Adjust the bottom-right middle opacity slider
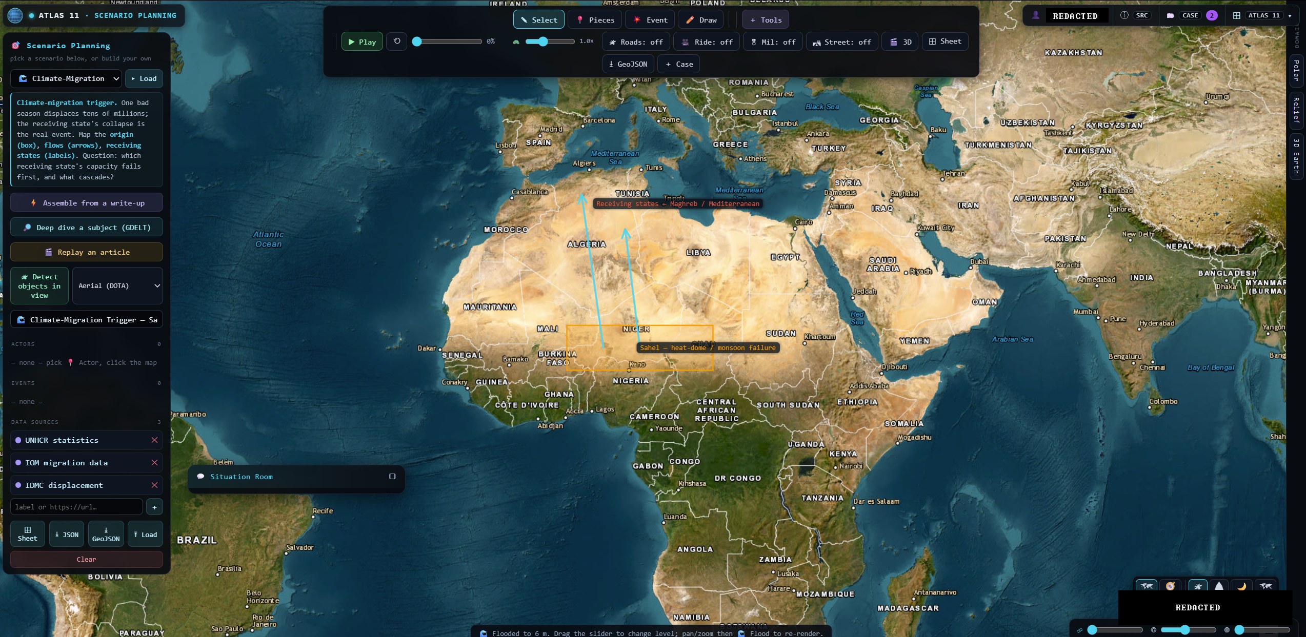Viewport: 1306px width, 637px height. 1188,629
